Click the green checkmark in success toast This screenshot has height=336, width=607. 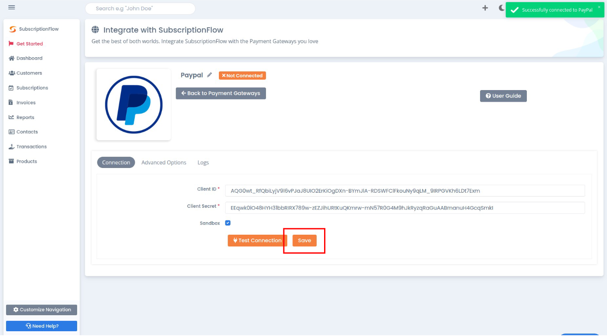click(514, 10)
